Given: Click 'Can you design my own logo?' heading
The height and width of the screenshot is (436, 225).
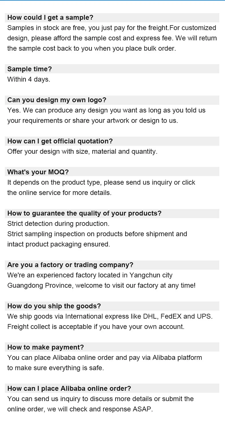Looking at the screenshot, I should coord(57,100).
